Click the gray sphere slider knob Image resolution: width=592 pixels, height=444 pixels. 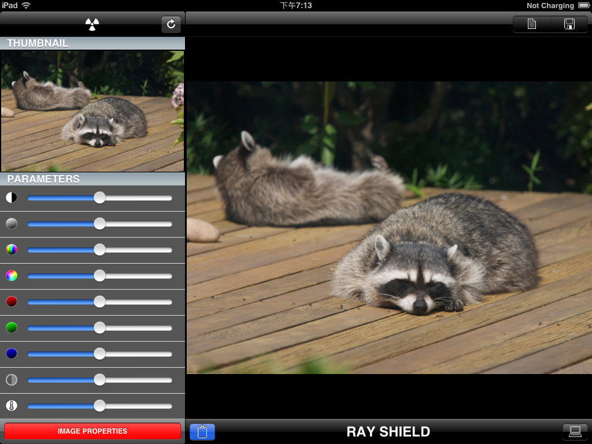[x=99, y=224]
